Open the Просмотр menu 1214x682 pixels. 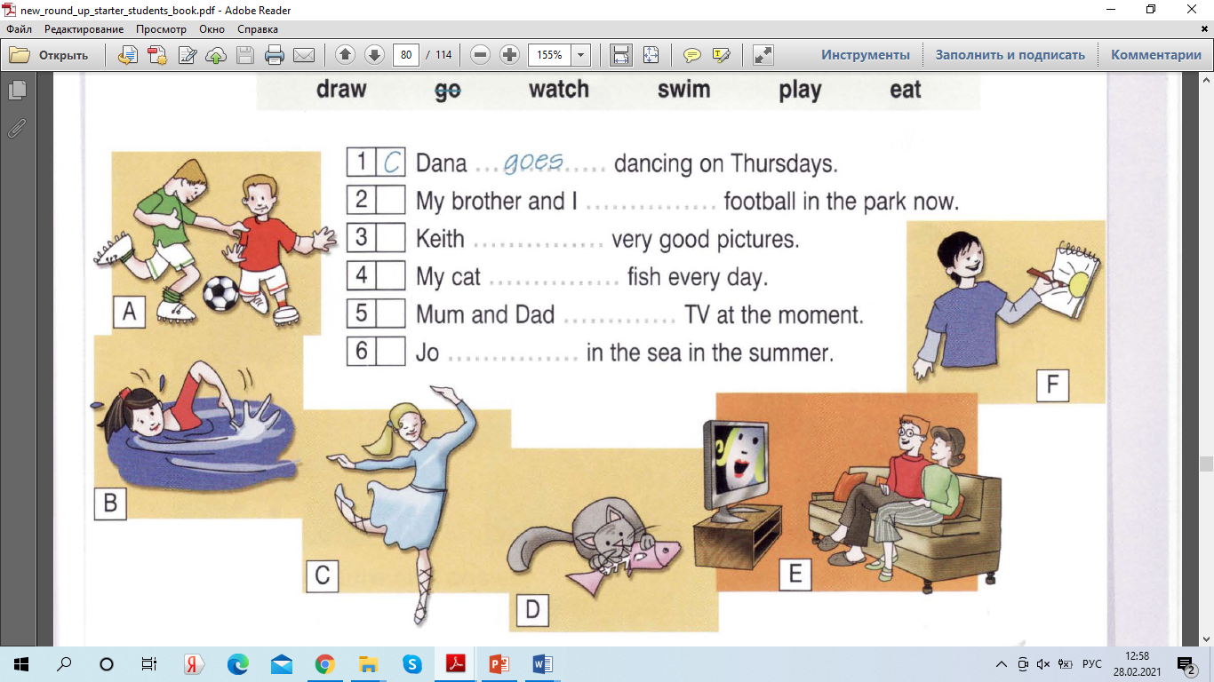point(161,29)
